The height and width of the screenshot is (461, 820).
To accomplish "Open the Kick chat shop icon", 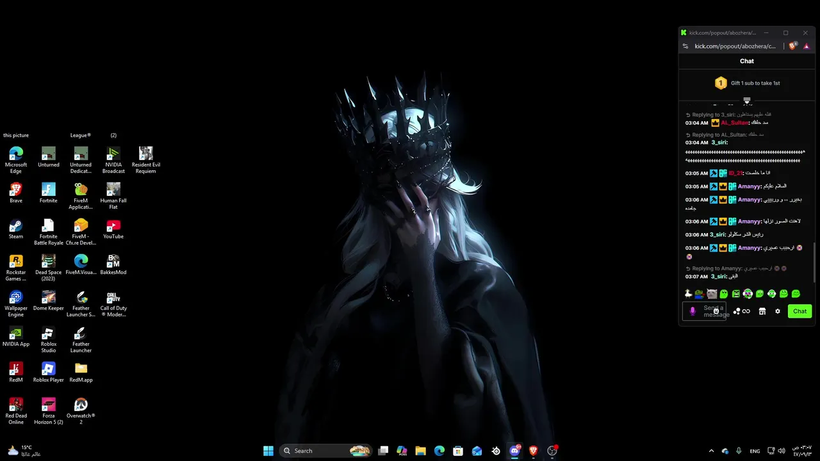I will pyautogui.click(x=762, y=311).
